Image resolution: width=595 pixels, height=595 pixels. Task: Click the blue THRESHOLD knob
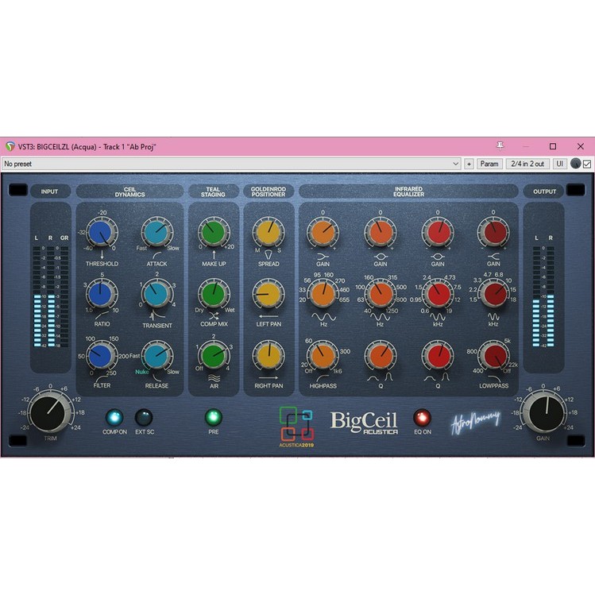pos(102,233)
